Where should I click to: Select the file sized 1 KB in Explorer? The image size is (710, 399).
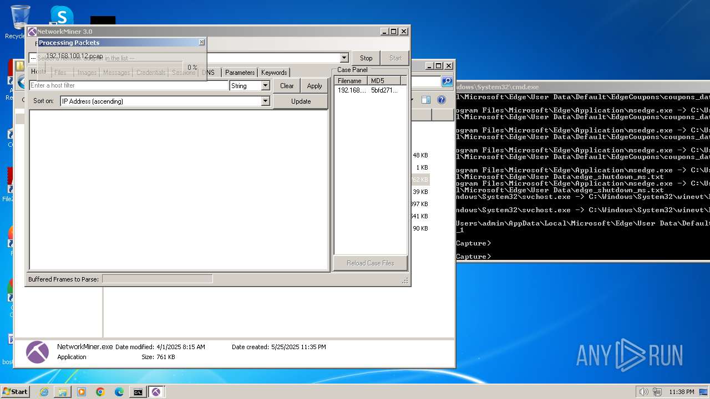422,167
